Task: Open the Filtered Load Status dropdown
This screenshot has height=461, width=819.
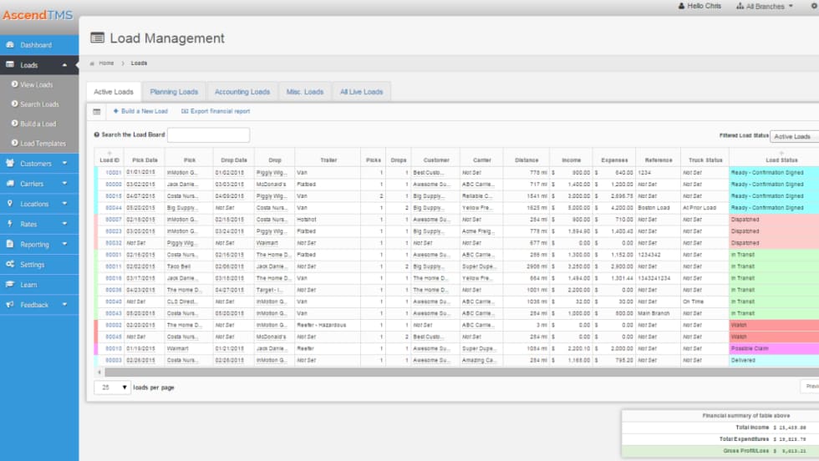Action: click(x=794, y=136)
